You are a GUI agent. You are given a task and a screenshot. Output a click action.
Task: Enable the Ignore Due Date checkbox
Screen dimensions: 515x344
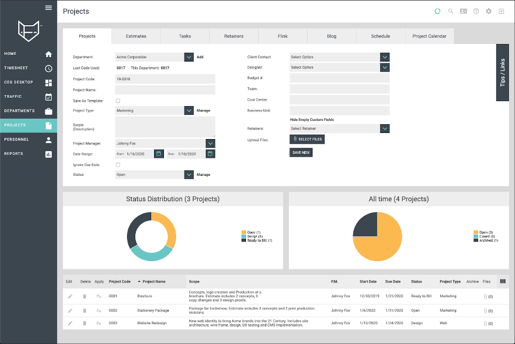(x=118, y=165)
